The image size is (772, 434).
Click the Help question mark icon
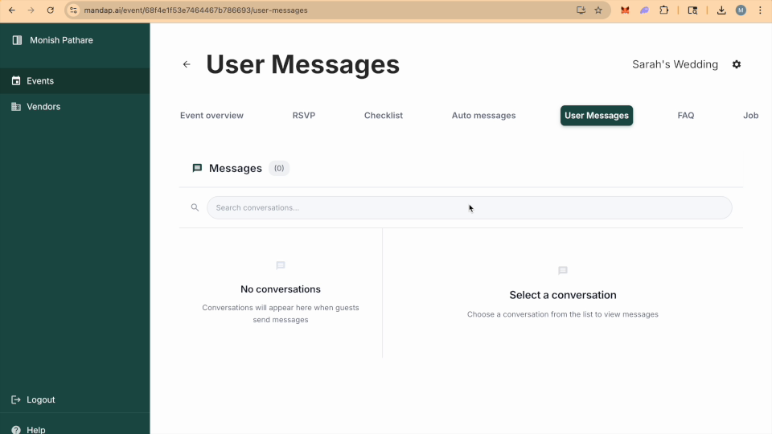pos(16,429)
